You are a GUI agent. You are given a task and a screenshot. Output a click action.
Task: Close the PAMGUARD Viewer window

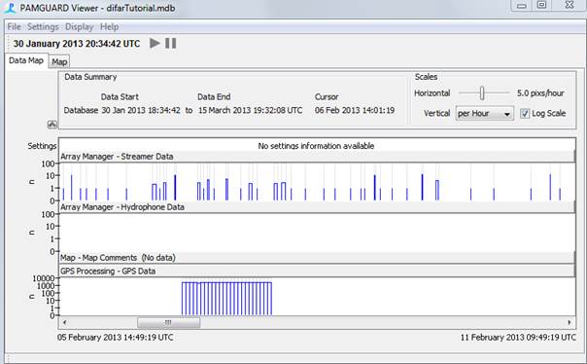570,5
